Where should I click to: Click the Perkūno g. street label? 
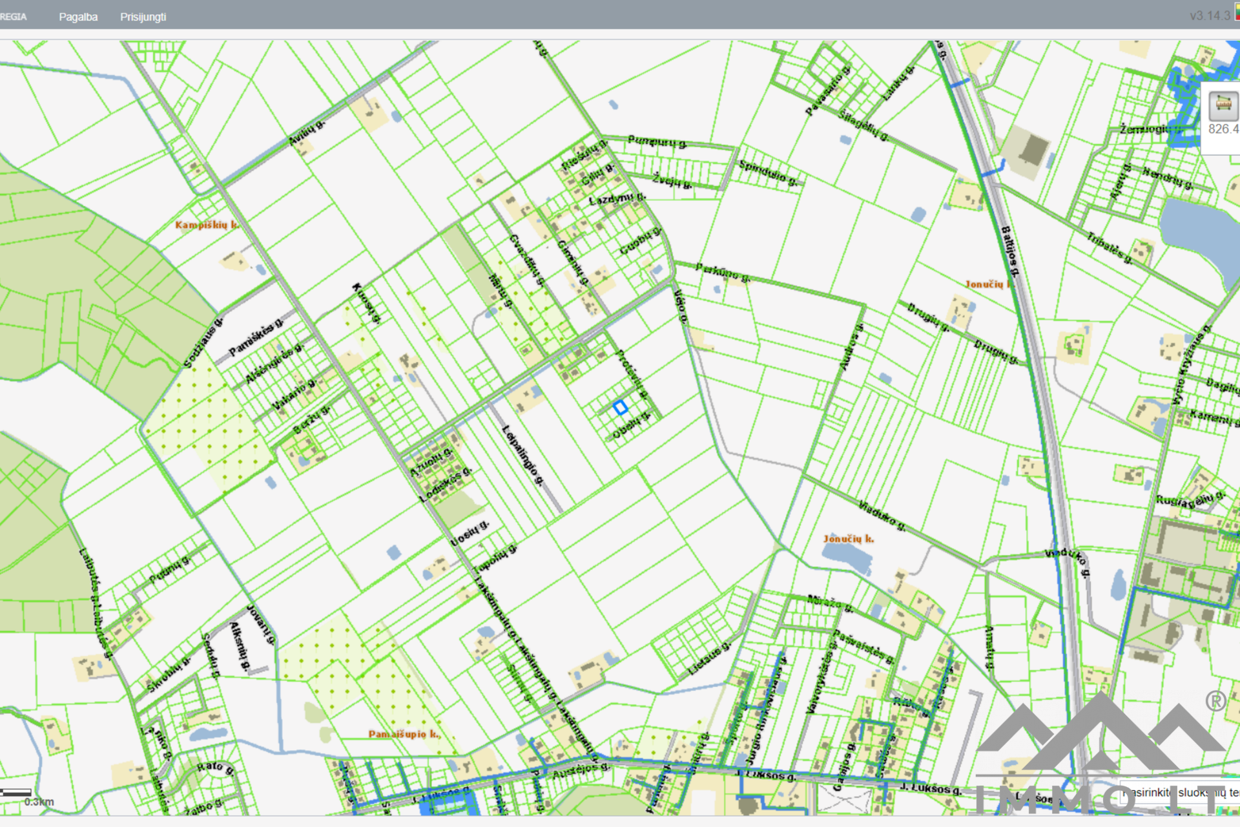pos(723,273)
